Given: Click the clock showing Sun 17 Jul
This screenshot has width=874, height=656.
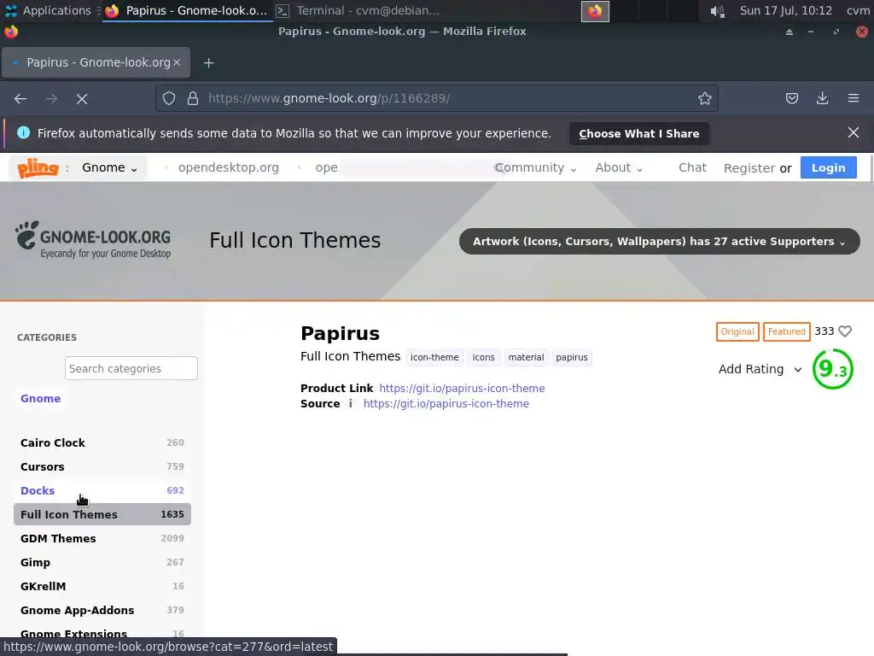Looking at the screenshot, I should click(785, 10).
